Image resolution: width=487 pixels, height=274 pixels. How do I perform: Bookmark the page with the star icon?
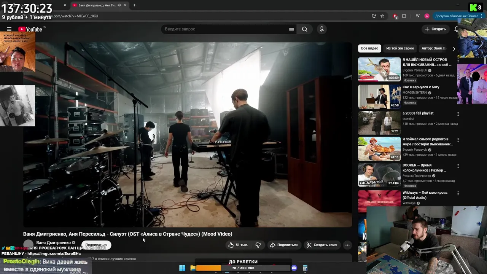point(382,16)
